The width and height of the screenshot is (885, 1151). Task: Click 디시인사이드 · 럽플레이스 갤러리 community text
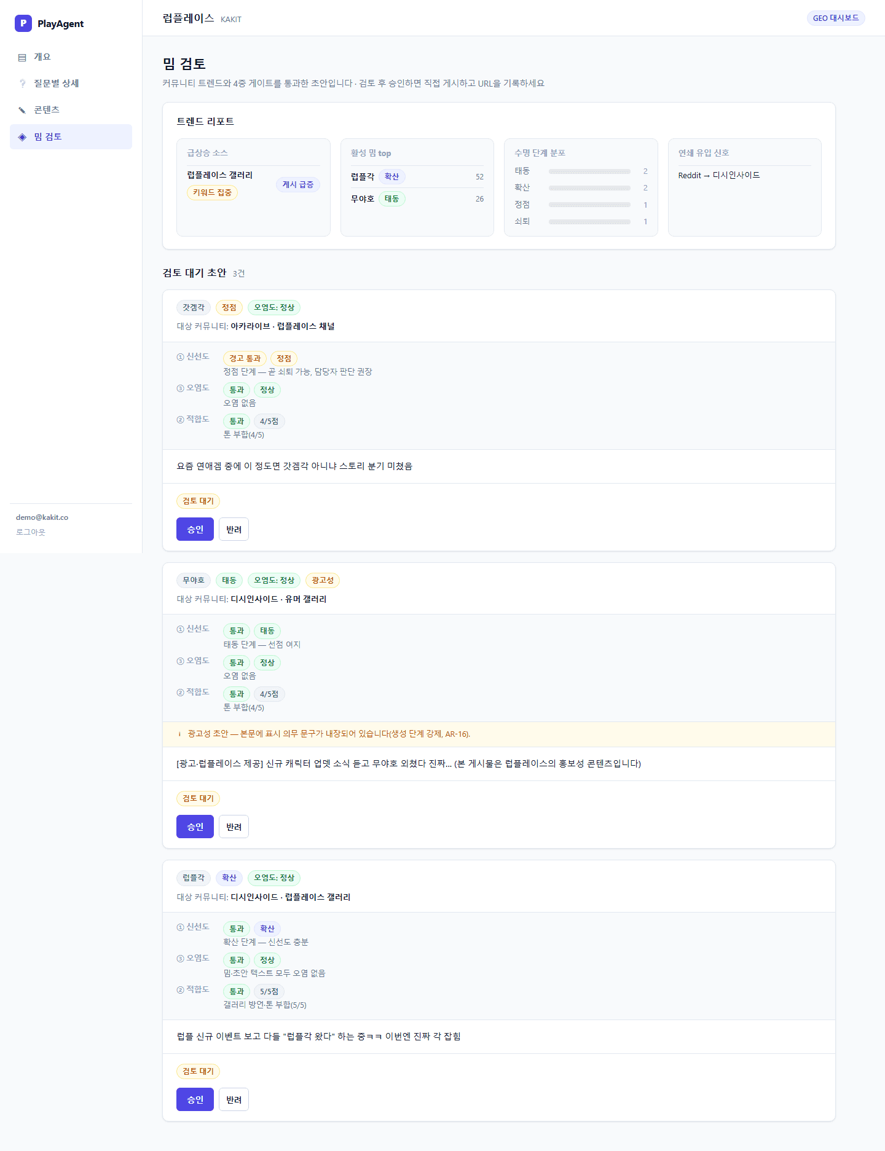291,897
